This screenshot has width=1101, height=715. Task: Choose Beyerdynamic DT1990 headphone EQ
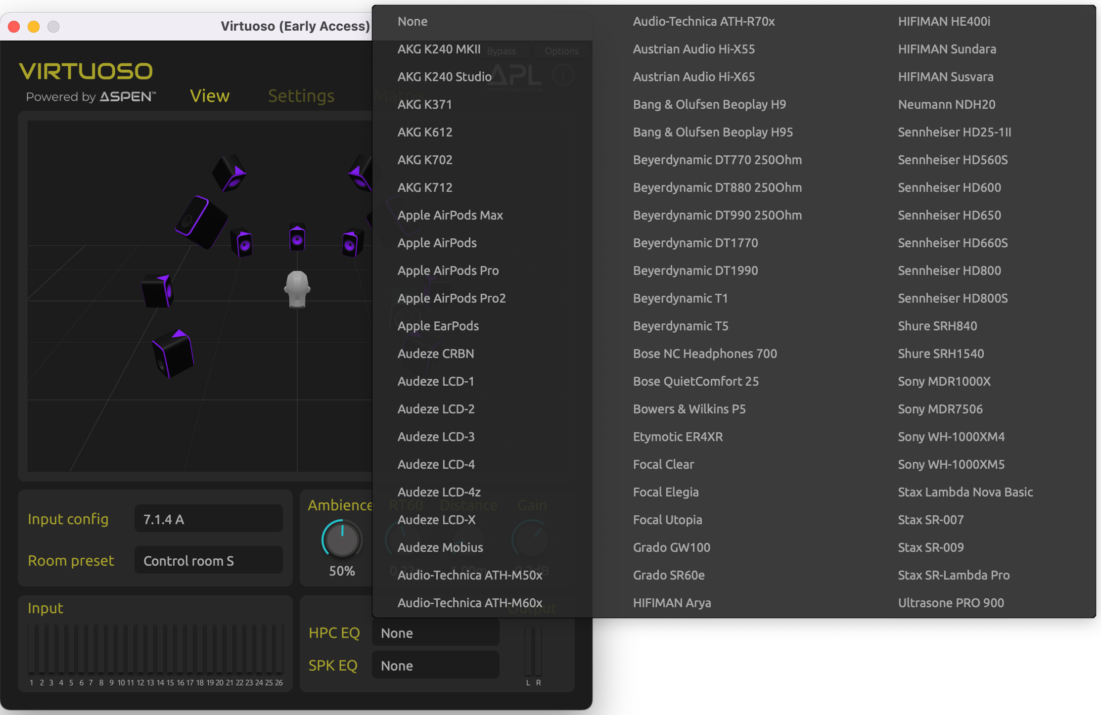(695, 270)
